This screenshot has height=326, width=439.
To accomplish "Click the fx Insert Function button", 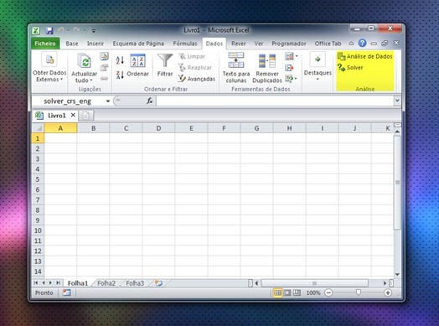I will pyautogui.click(x=150, y=101).
